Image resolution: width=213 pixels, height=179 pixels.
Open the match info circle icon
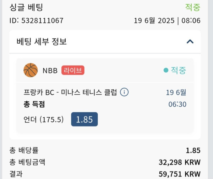tap(124, 92)
